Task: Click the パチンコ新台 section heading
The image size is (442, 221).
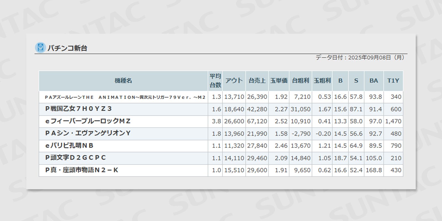Action: [67, 48]
